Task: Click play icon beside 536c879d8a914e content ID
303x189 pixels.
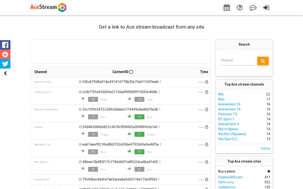Action: tap(80, 82)
